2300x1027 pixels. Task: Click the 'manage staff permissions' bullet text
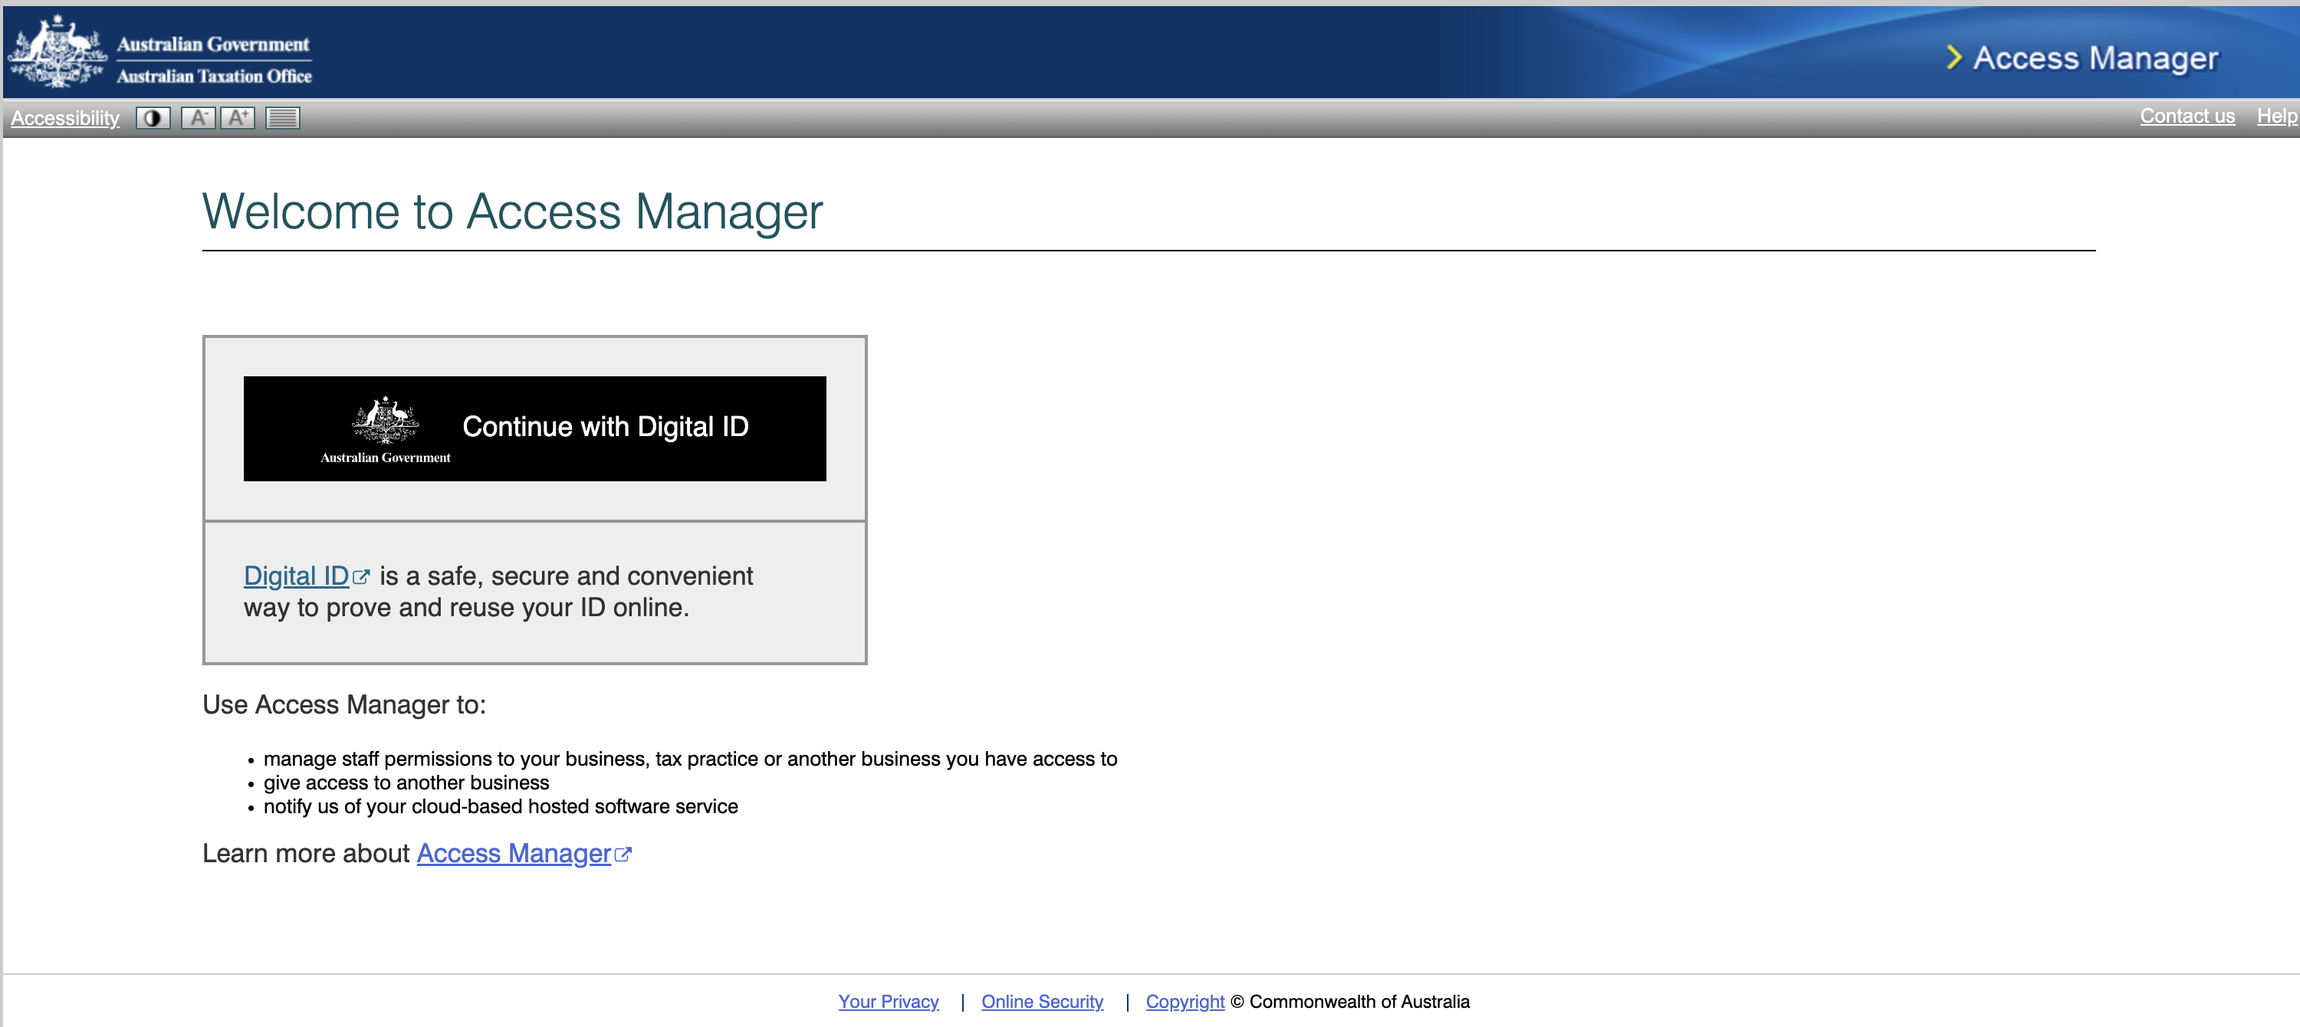(690, 759)
